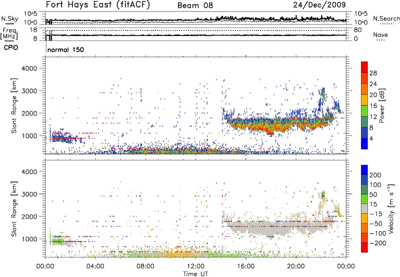Click the "16:00" time axis tick label
This screenshot has width=400, height=277.
pyautogui.click(x=245, y=266)
